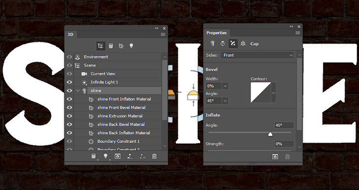Click the Properties panel scroll down arrow
The height and width of the screenshot is (190, 359).
[x=300, y=147]
